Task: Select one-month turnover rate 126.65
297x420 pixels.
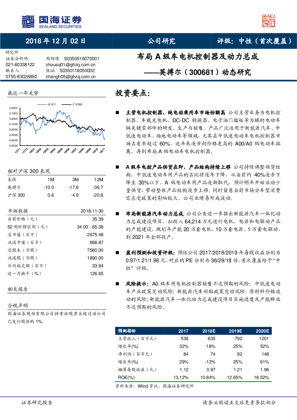Action: (96, 274)
